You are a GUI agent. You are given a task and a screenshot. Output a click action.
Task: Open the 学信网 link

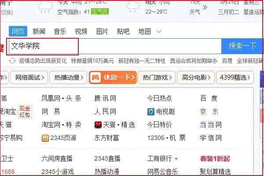pos(211,138)
